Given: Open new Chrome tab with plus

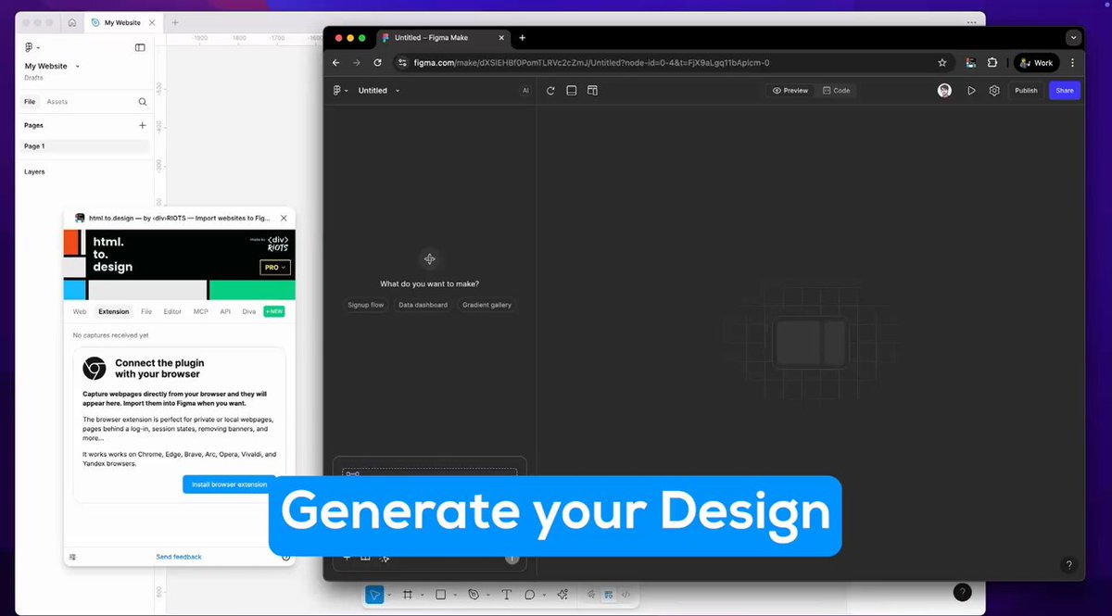Looking at the screenshot, I should 522,38.
